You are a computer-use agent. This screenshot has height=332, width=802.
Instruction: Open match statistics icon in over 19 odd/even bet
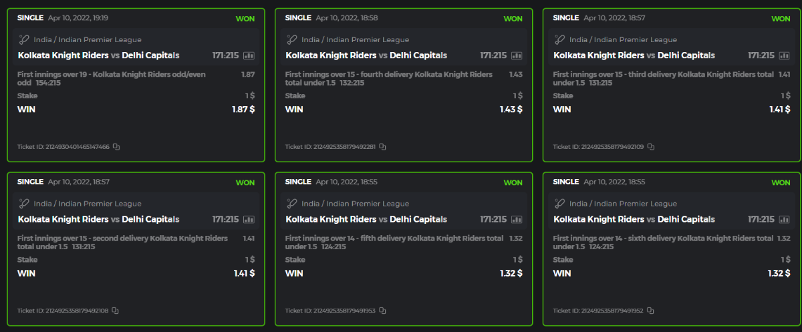click(249, 55)
